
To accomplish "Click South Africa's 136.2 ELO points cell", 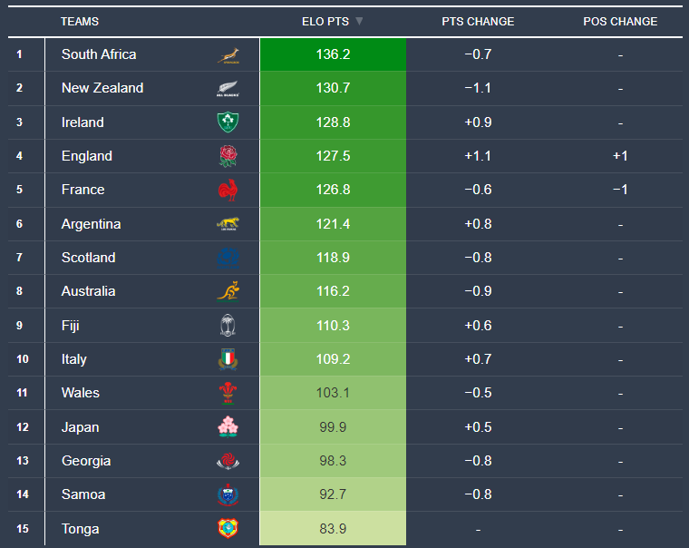I will [x=332, y=54].
